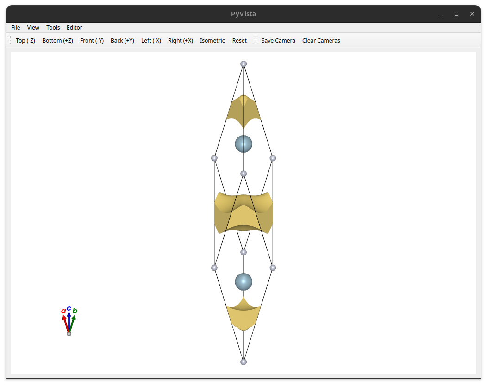Click the lower large blue atom sphere
The height and width of the screenshot is (386, 487).
tap(243, 282)
